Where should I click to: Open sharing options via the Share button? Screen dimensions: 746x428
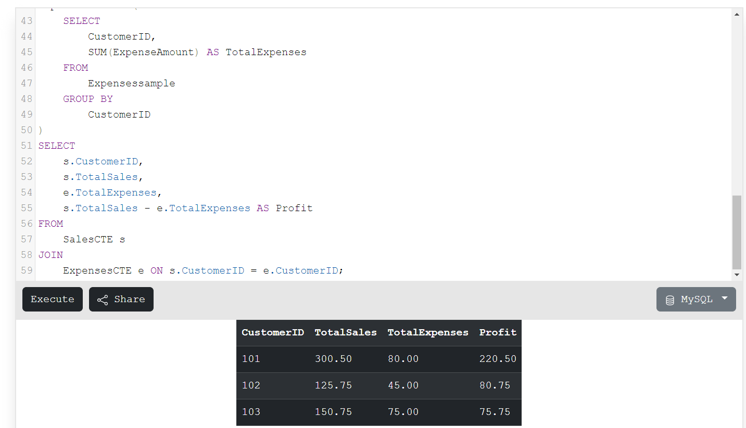[121, 299]
